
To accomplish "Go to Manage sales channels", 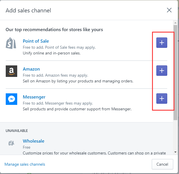I will tap(25, 164).
